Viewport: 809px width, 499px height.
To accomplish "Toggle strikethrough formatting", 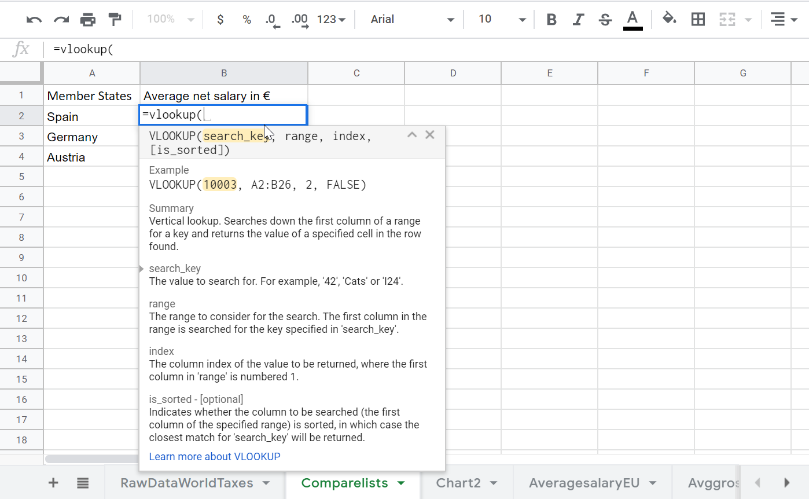I will click(605, 19).
